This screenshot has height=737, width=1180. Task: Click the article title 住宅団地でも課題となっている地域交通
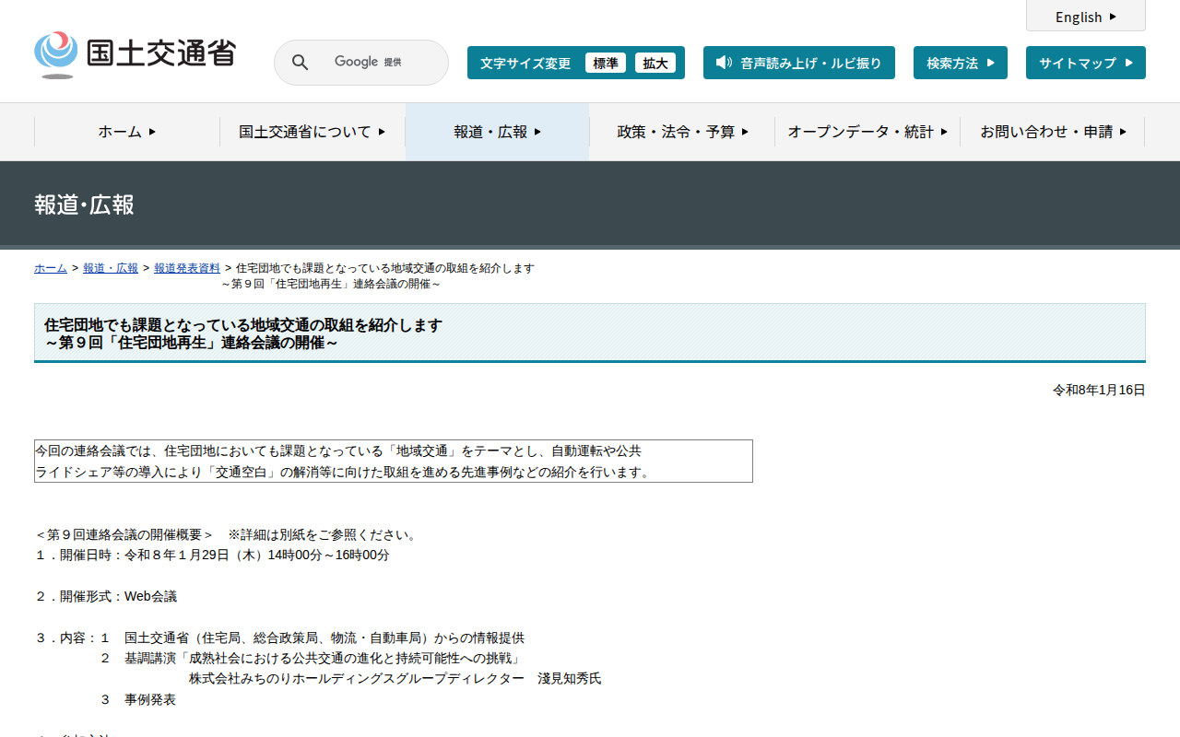point(243,333)
